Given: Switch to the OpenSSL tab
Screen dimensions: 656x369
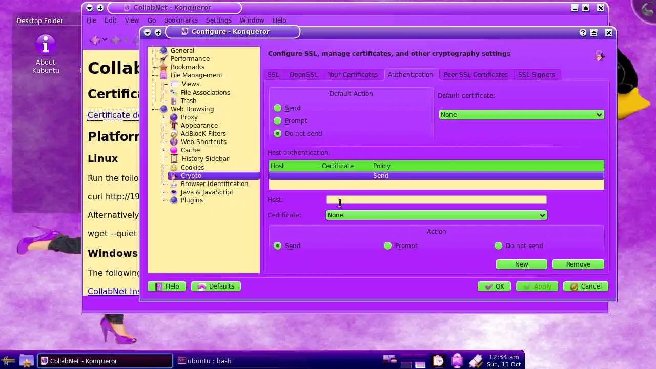Looking at the screenshot, I should [303, 74].
